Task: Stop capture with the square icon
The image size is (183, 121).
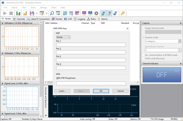Action: (x=11, y=13)
